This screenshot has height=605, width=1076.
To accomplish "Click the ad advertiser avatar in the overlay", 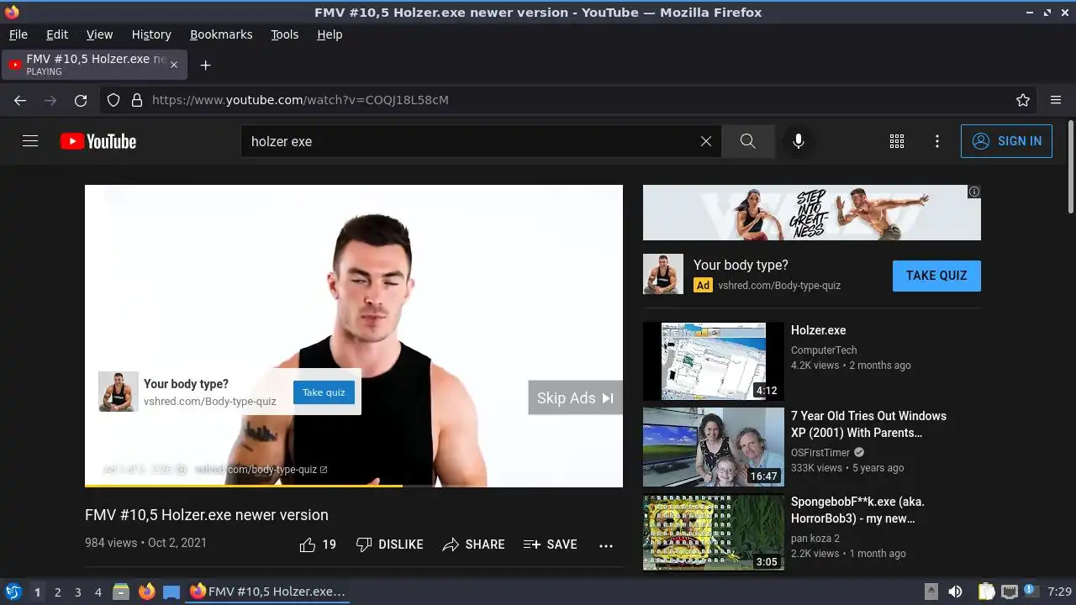I will click(119, 392).
